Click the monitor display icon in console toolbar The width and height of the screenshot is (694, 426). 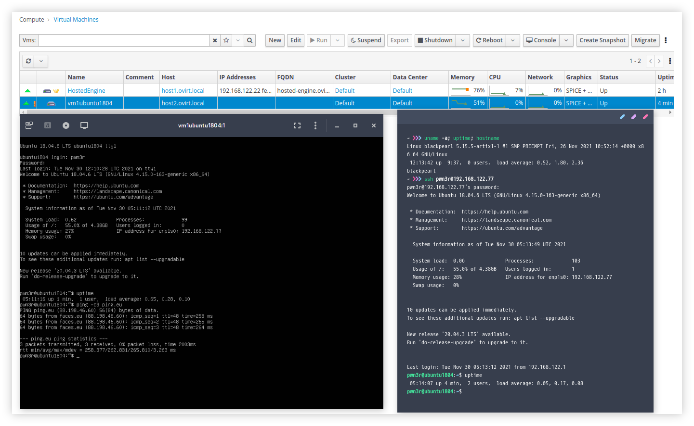coord(84,125)
